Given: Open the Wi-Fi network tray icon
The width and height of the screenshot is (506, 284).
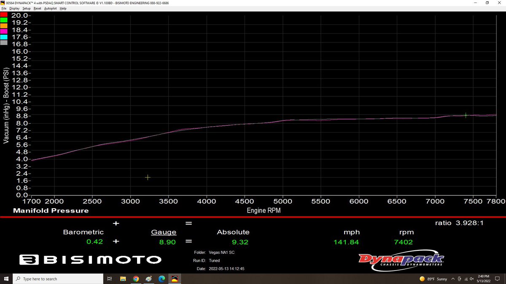Looking at the screenshot, I should click(x=466, y=279).
